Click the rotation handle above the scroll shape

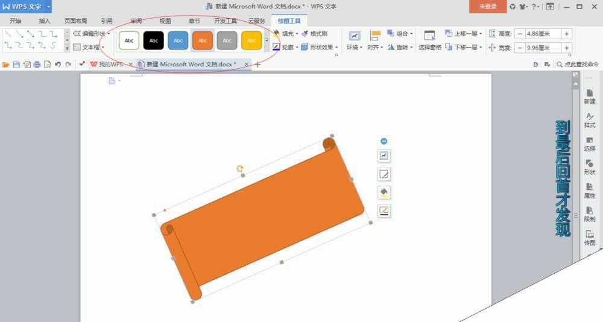(239, 168)
